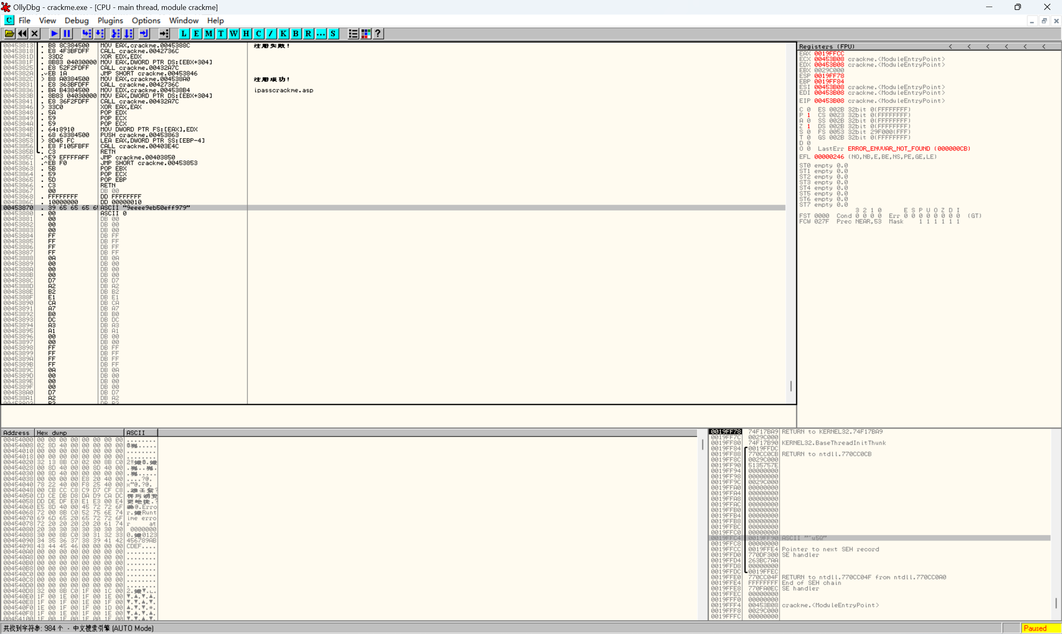Open the appearance colors grid icon

tap(366, 34)
